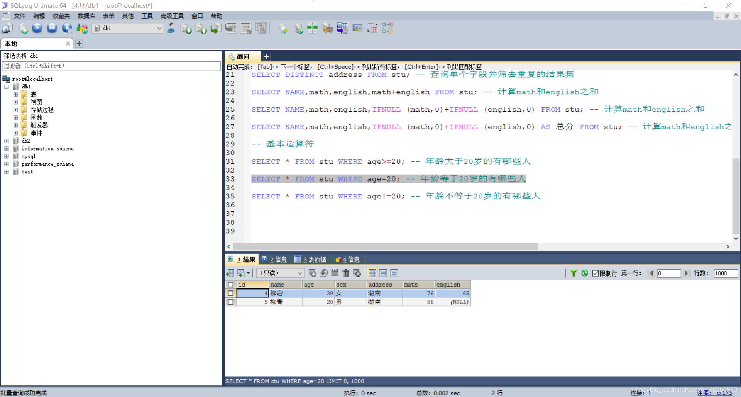Click the editor vertical scrollbar down arrow

pyautogui.click(x=736, y=238)
